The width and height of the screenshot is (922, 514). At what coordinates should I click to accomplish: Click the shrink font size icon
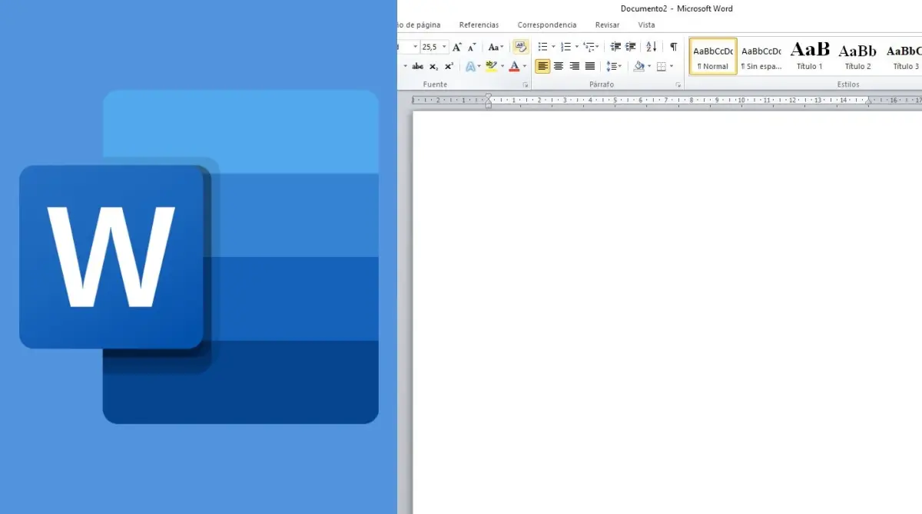472,47
